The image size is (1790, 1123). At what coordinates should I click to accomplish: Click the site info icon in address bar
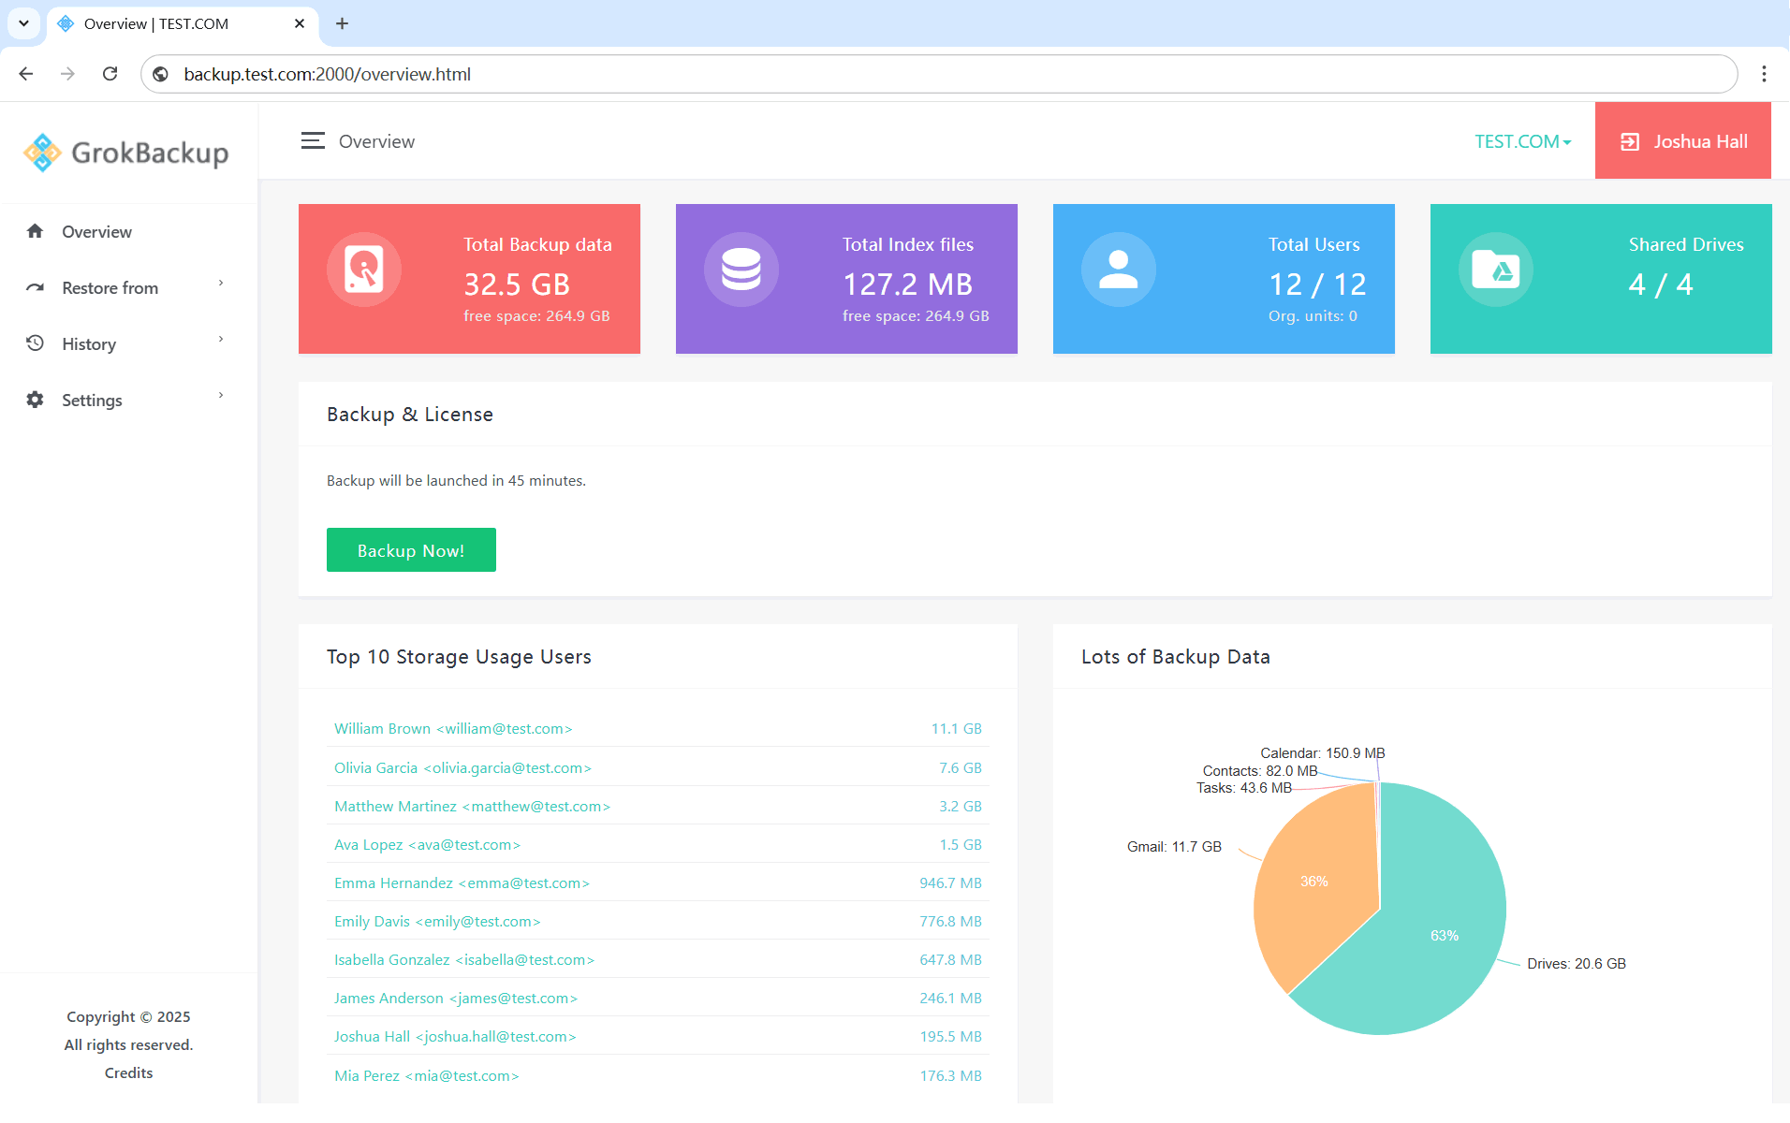(x=161, y=74)
